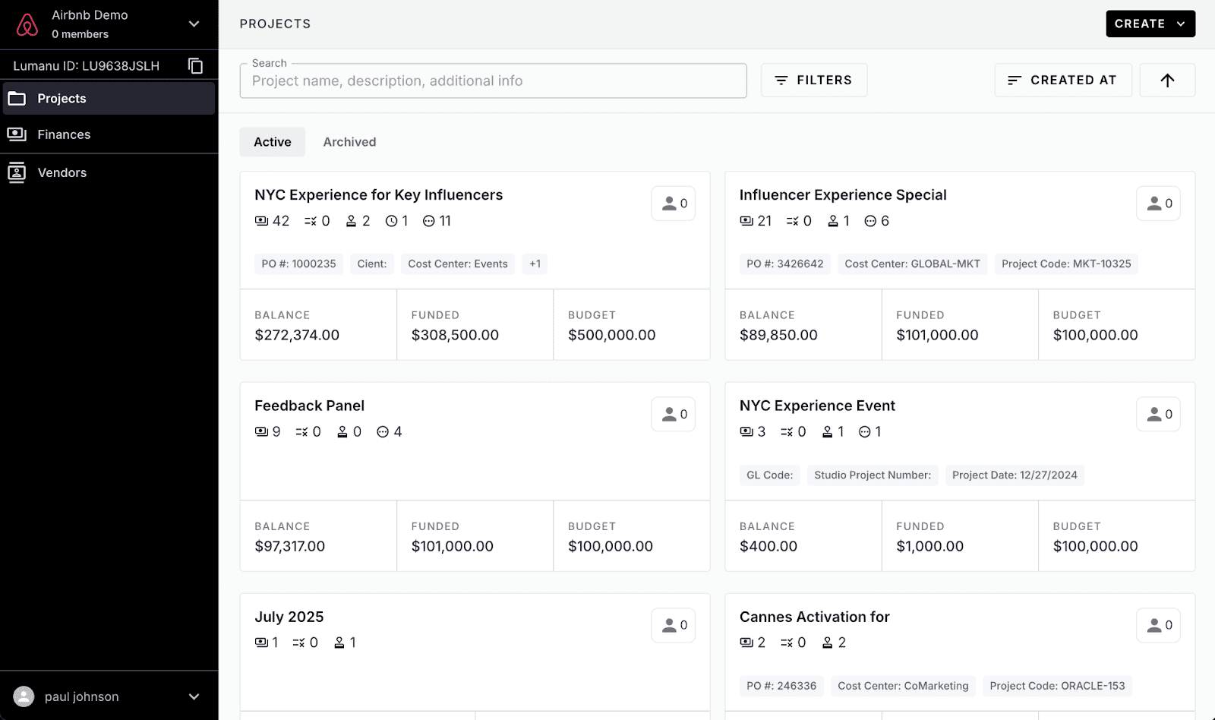The width and height of the screenshot is (1215, 720).
Task: Open Finances from the left sidebar icon
Action: 17,134
